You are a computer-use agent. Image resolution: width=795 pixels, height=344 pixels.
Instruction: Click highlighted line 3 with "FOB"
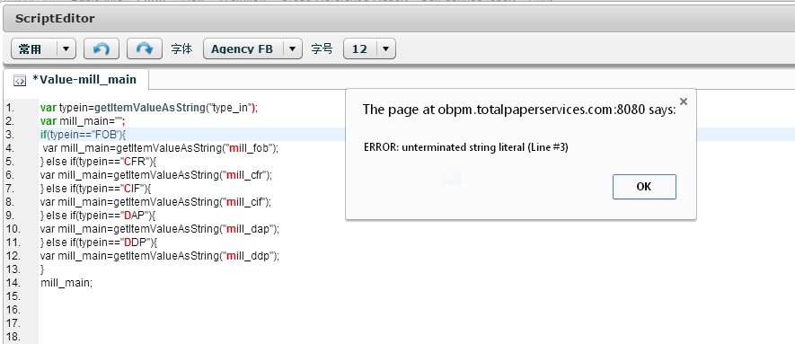click(x=84, y=135)
